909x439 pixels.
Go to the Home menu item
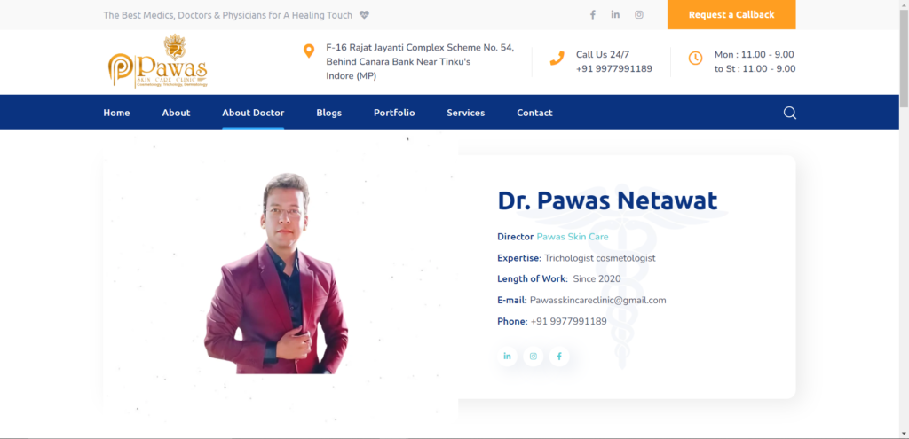pos(116,113)
